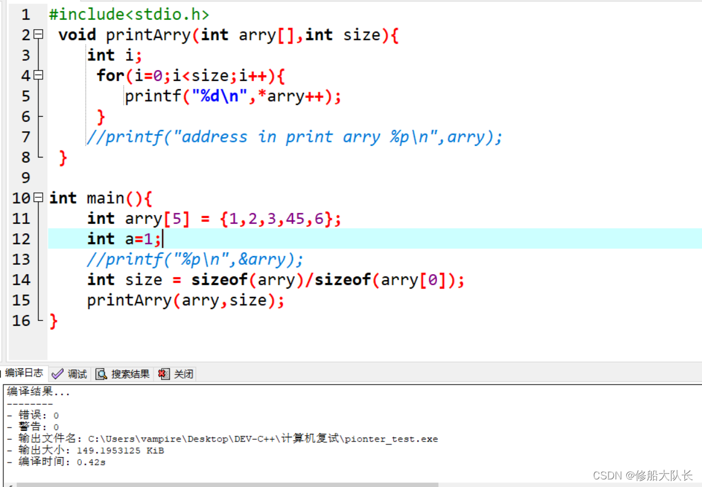Open the 调试 tab
Image resolution: width=702 pixels, height=487 pixels.
[69, 374]
